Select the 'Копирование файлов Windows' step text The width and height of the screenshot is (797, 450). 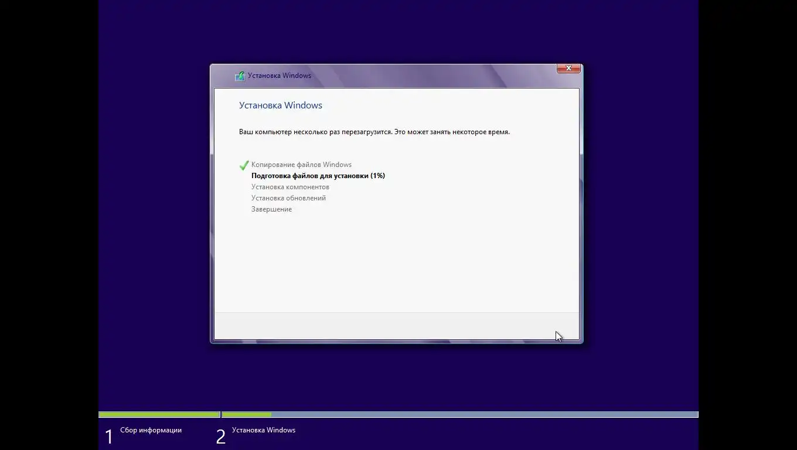(301, 165)
